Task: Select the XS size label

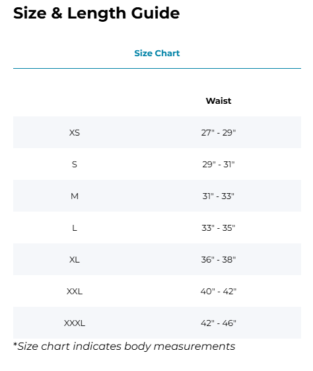Action: (x=75, y=132)
